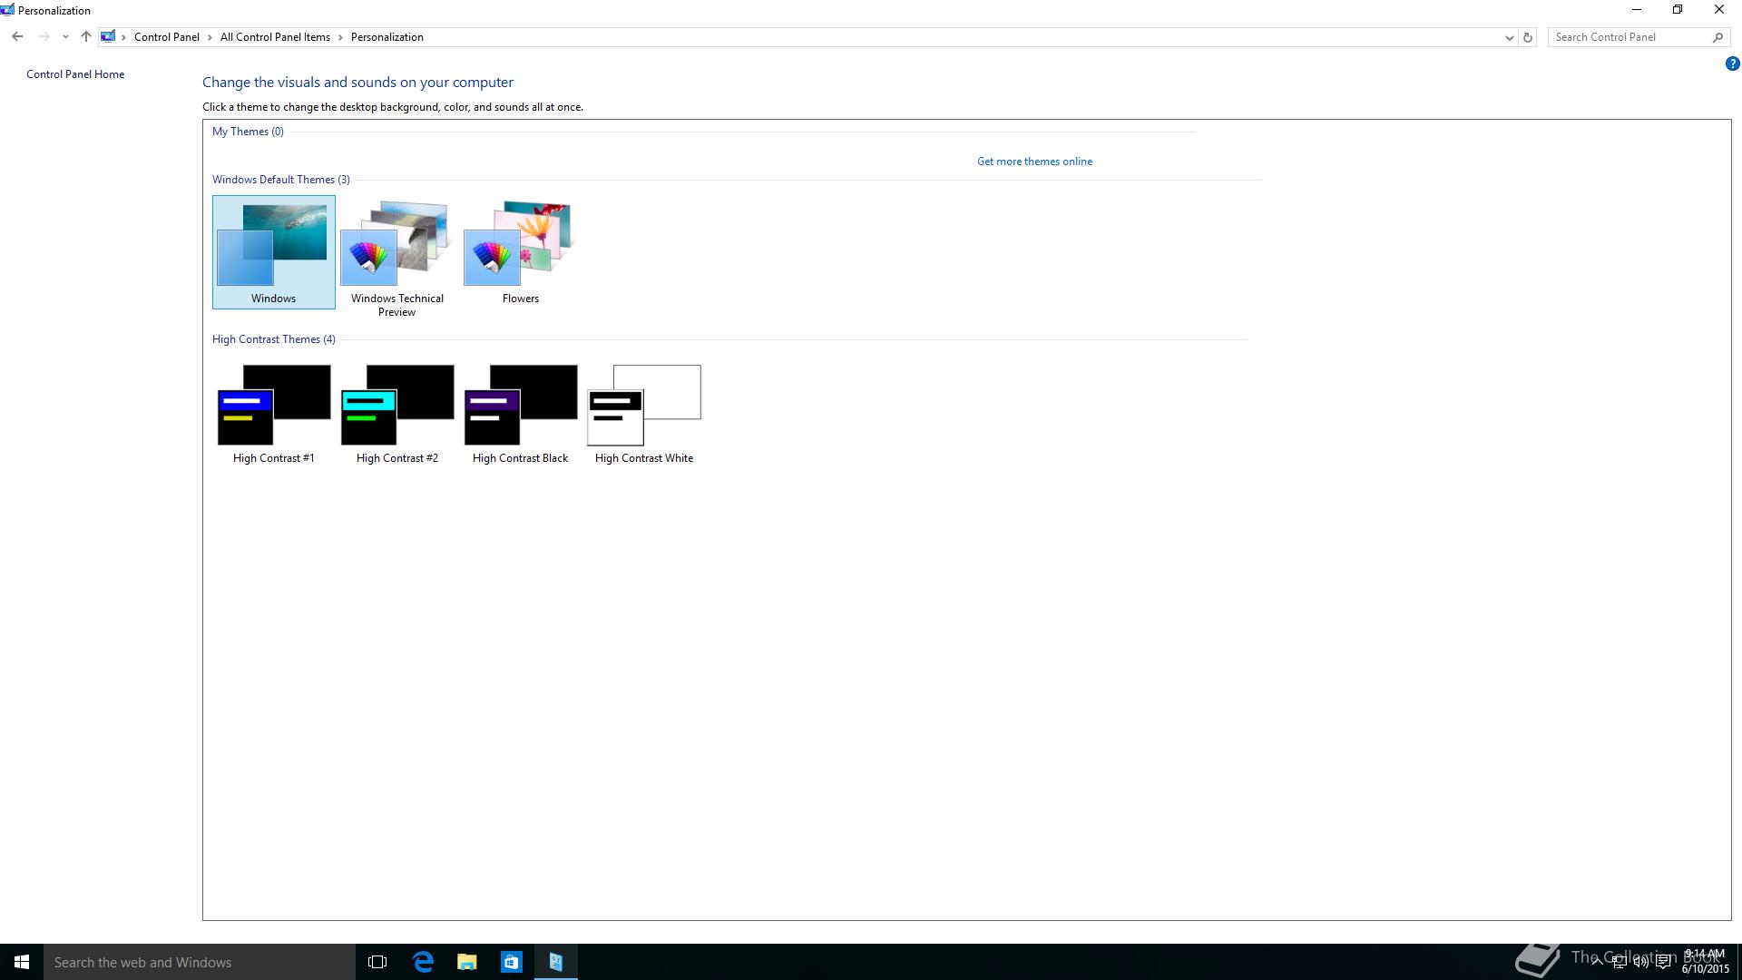1742x980 pixels.
Task: Choose High Contrast #1 theme
Action: (274, 413)
